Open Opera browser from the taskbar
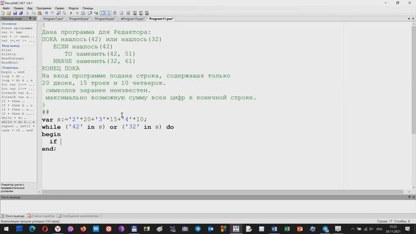The width and height of the screenshot is (416, 234). [x=45, y=229]
